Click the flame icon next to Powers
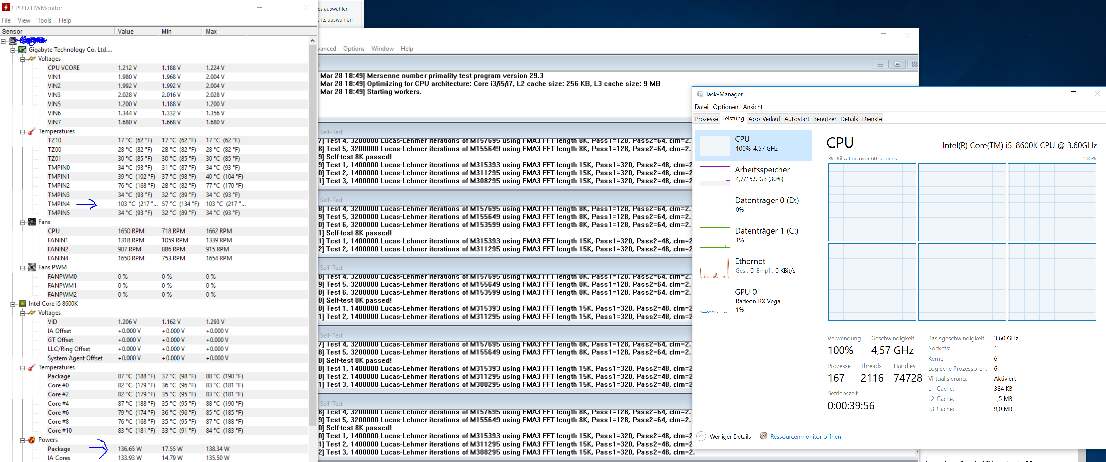1106x462 pixels. (32, 440)
